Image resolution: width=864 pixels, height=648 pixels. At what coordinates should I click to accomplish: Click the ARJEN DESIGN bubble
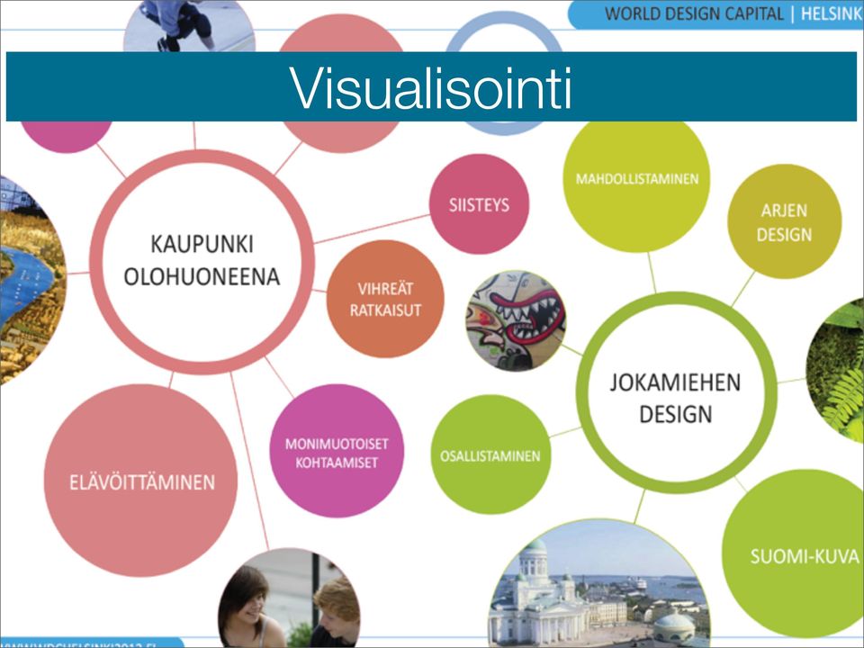(x=784, y=221)
